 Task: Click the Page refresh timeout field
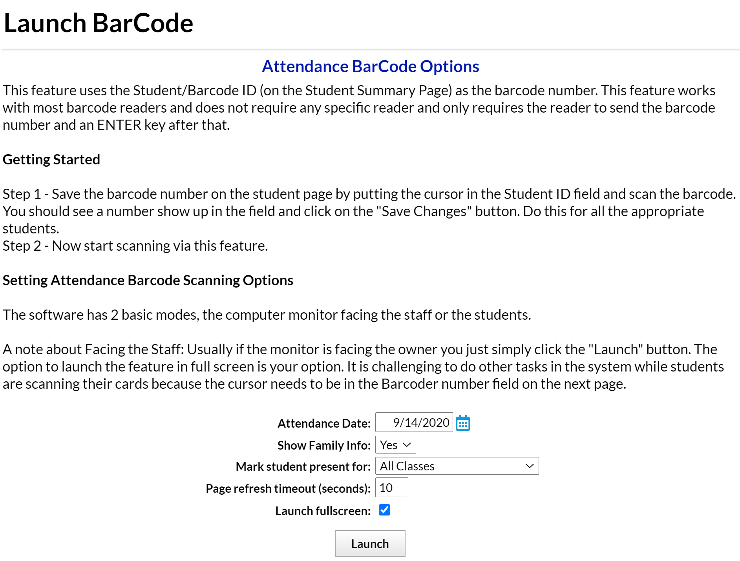(391, 488)
